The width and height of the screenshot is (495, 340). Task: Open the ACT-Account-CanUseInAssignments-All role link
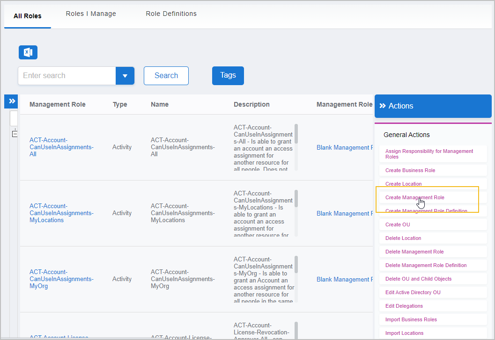61,147
